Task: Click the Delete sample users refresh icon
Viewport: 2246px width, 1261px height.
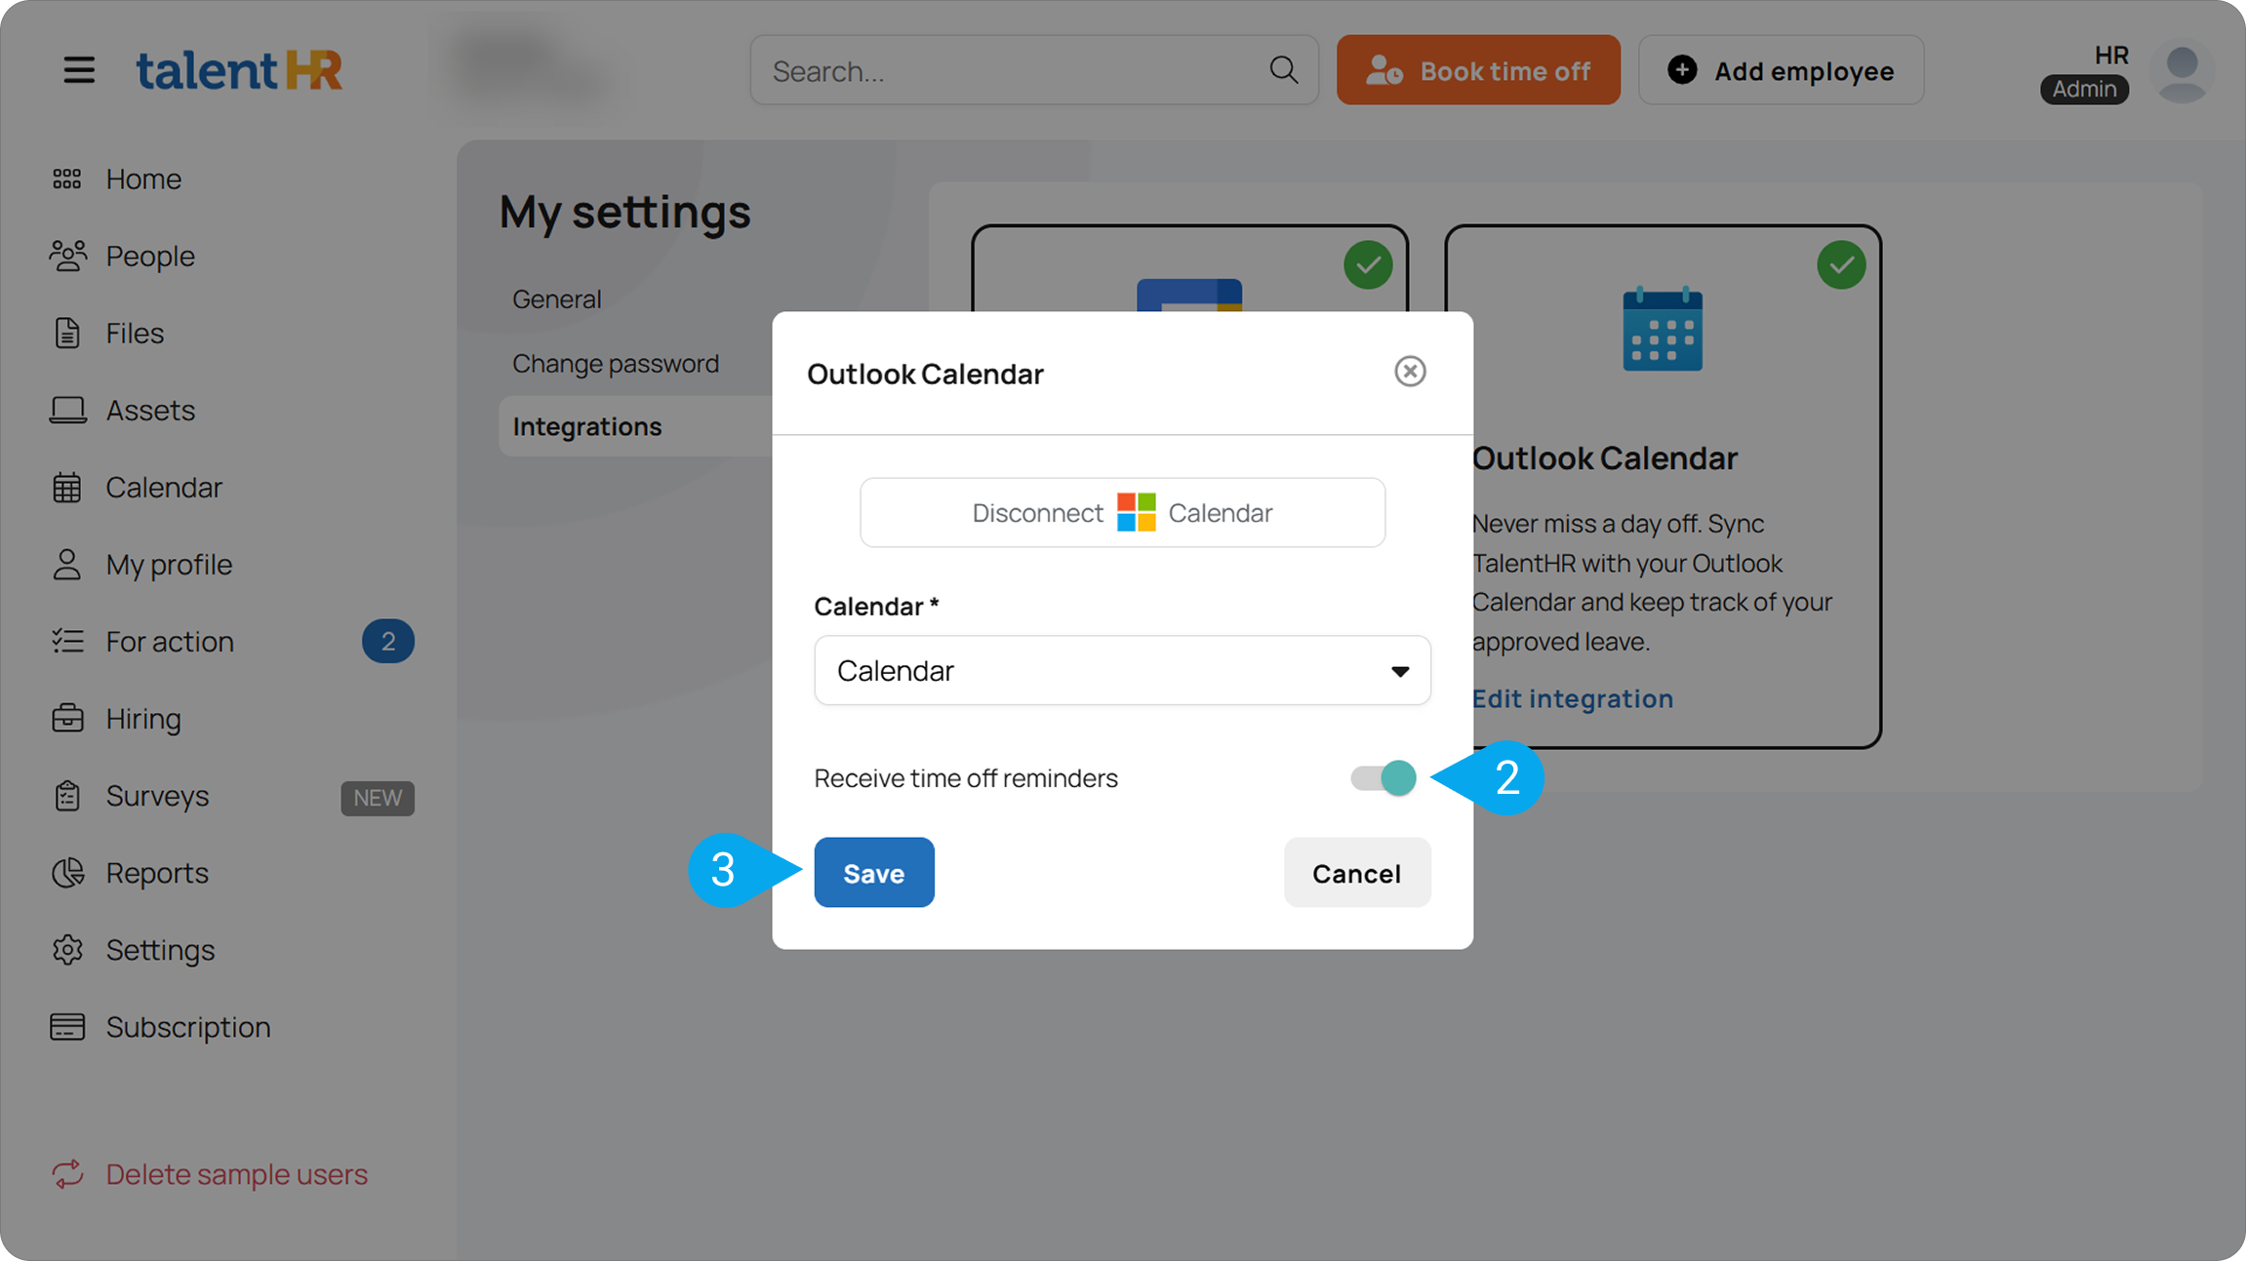Action: (x=67, y=1173)
